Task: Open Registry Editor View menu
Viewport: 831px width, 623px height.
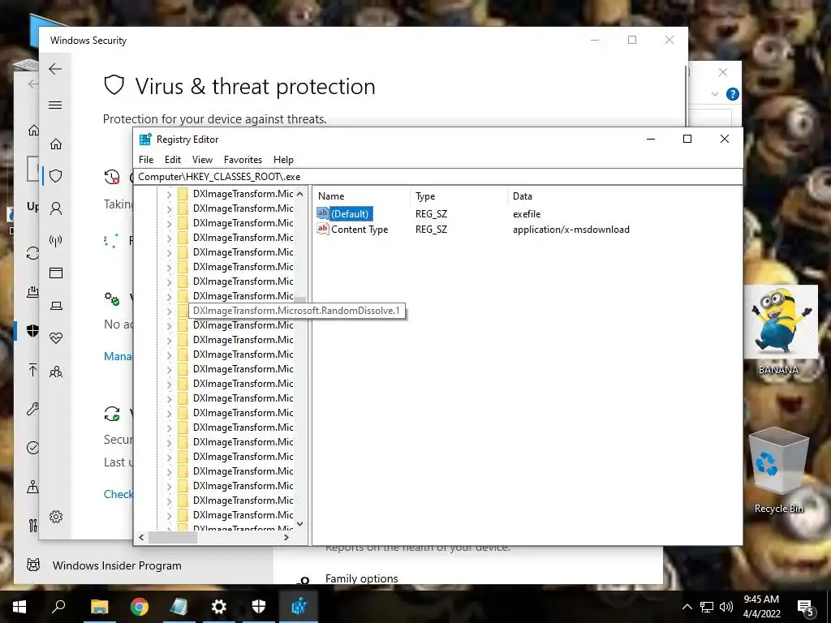Action: coord(202,160)
